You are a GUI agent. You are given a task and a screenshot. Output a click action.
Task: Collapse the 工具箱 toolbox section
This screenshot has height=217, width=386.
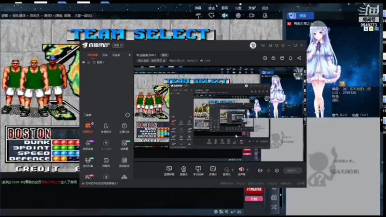pyautogui.click(x=127, y=115)
